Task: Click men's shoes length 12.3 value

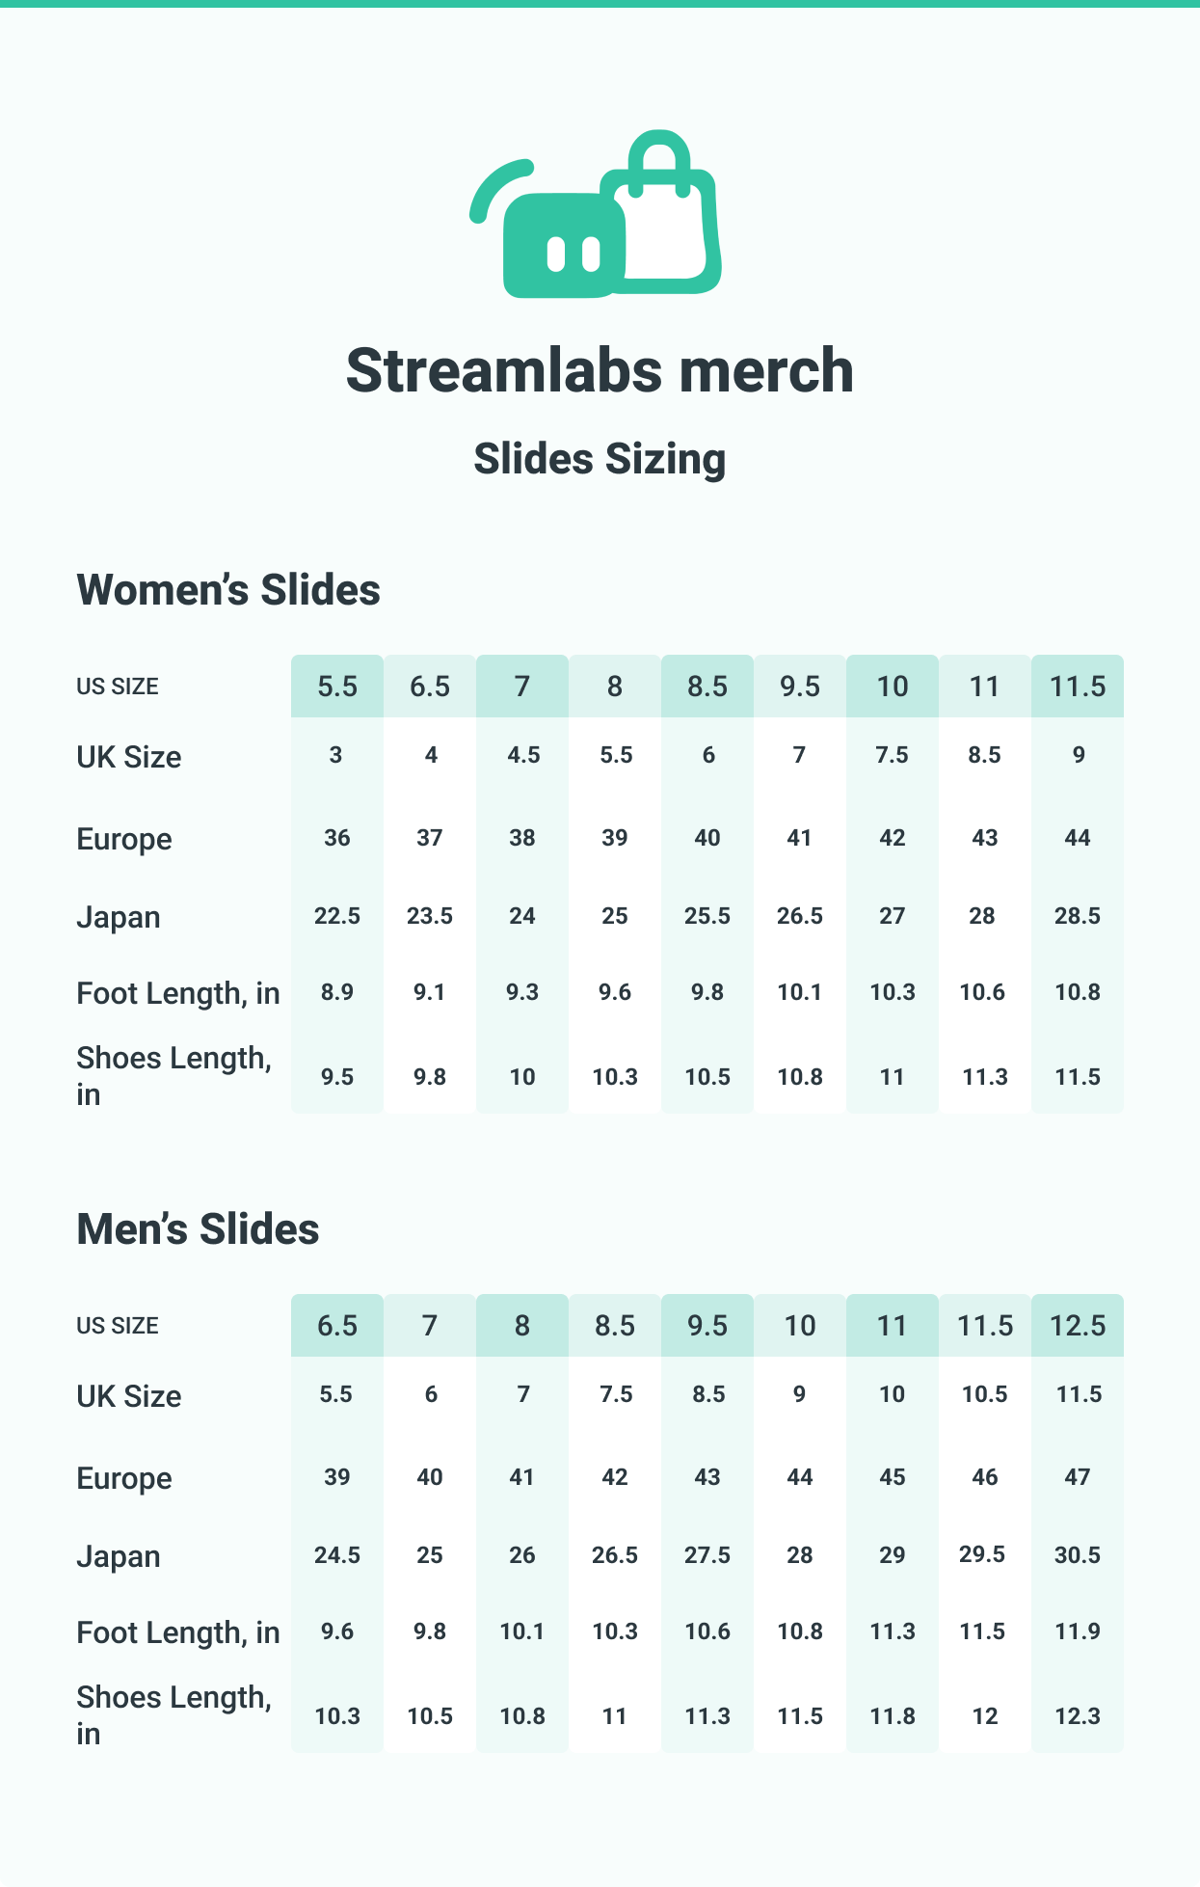Action: (x=1078, y=1716)
